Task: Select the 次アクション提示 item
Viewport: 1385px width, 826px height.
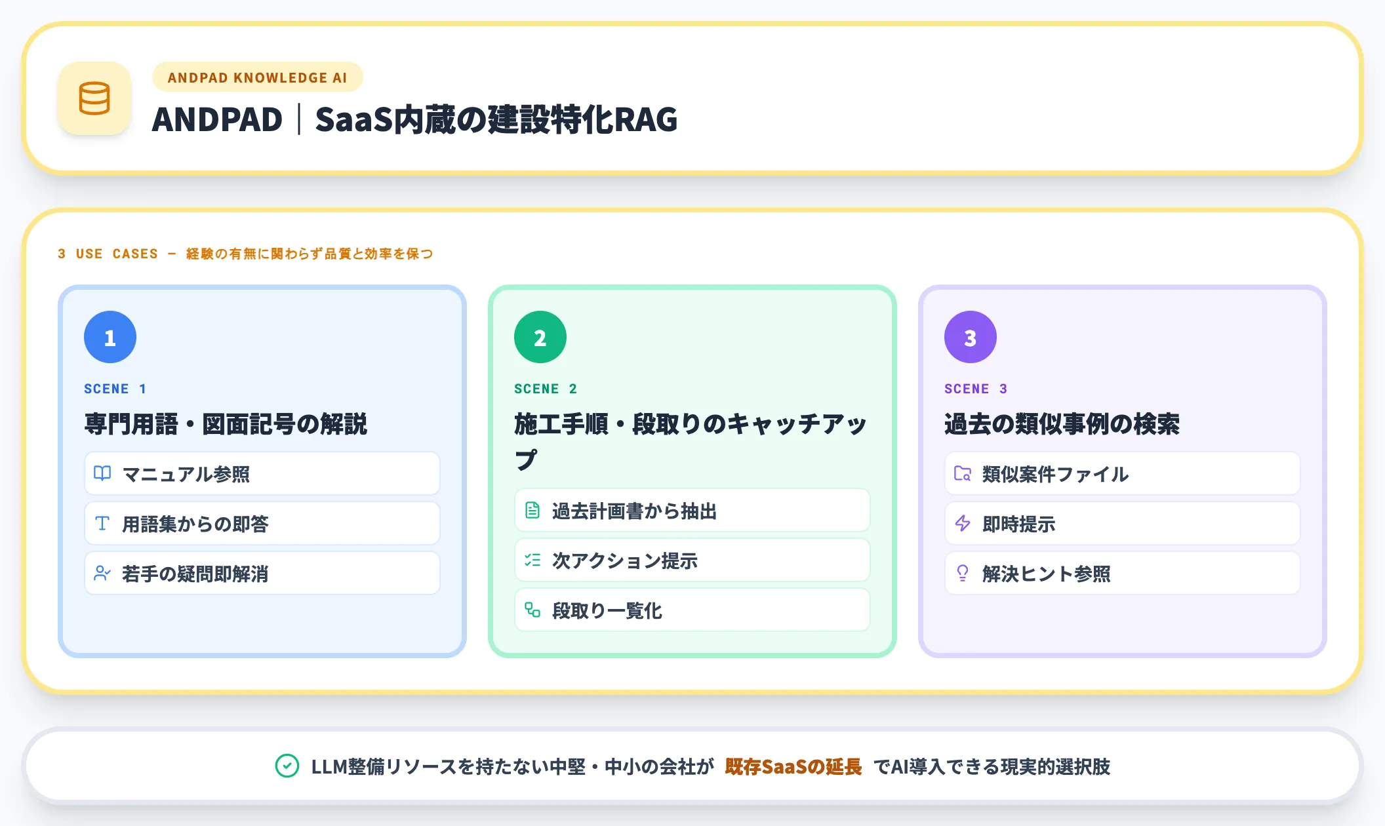Action: (x=692, y=560)
